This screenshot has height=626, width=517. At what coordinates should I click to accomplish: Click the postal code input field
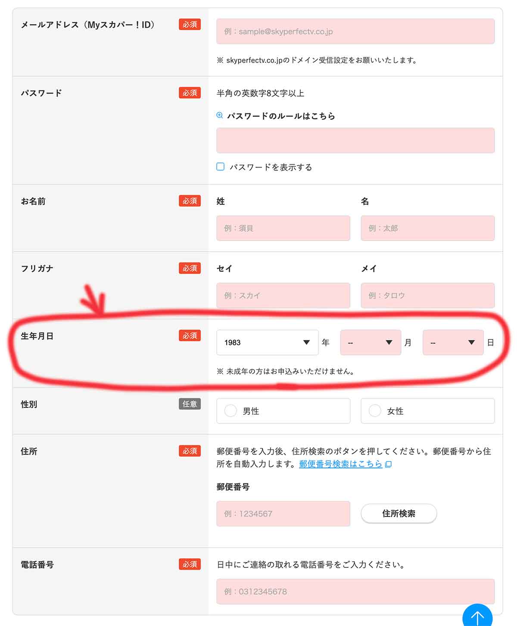283,514
